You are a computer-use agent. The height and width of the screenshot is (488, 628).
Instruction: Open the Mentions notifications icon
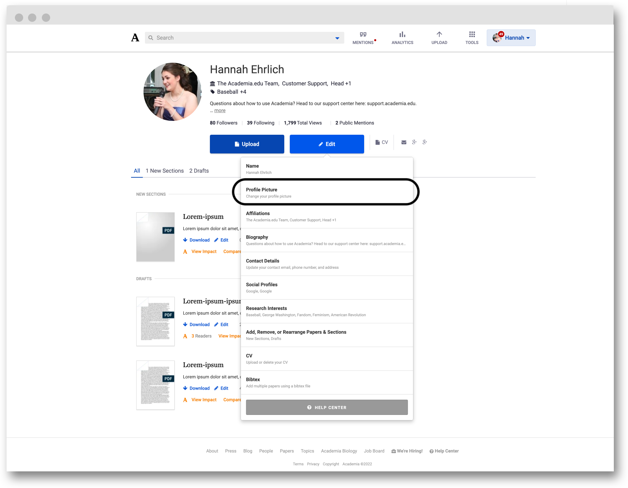pyautogui.click(x=363, y=35)
